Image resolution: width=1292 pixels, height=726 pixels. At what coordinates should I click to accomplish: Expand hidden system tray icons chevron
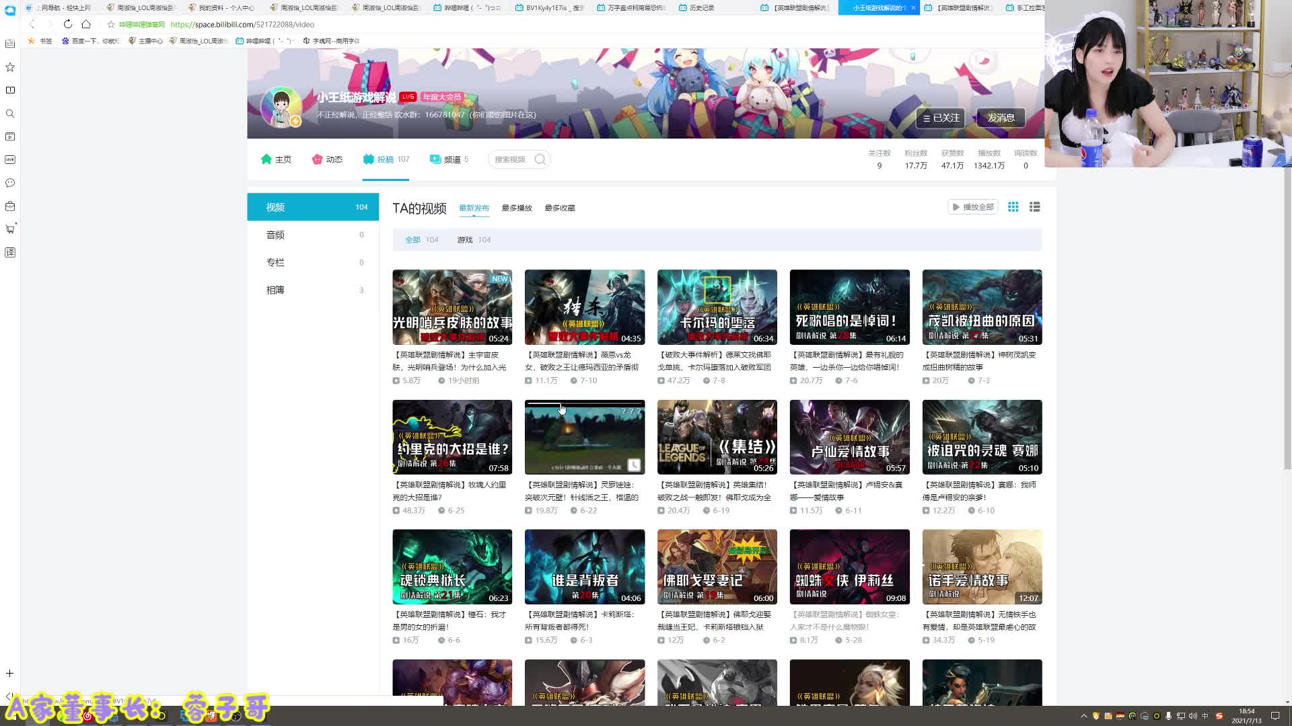(1083, 716)
